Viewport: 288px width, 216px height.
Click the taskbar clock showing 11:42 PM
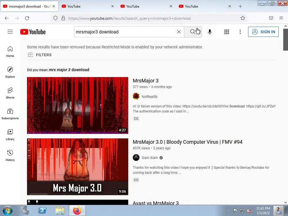point(263,211)
